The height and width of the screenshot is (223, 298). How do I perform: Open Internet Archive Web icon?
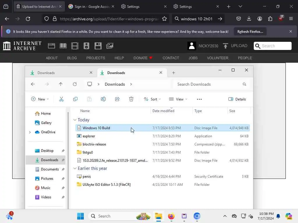tap(51, 46)
